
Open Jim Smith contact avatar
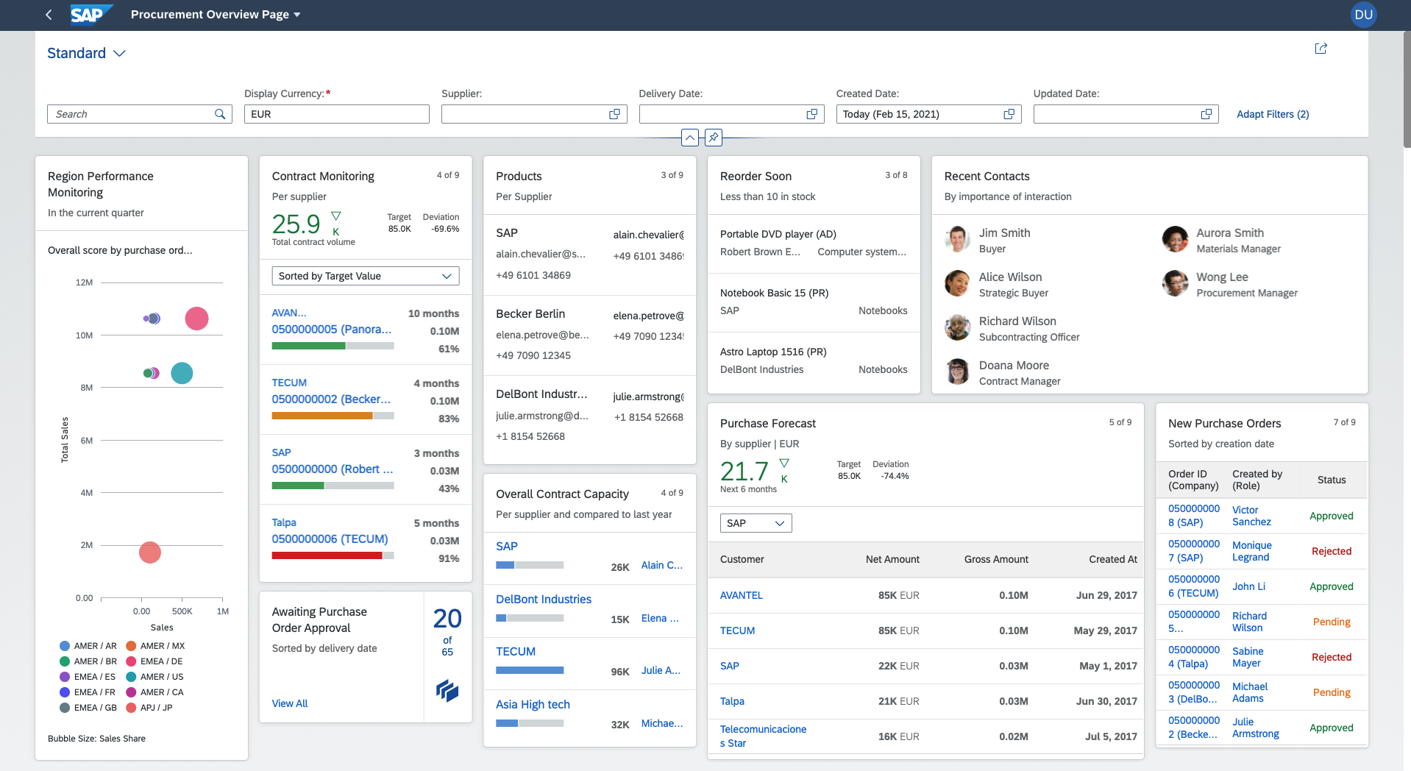click(957, 239)
